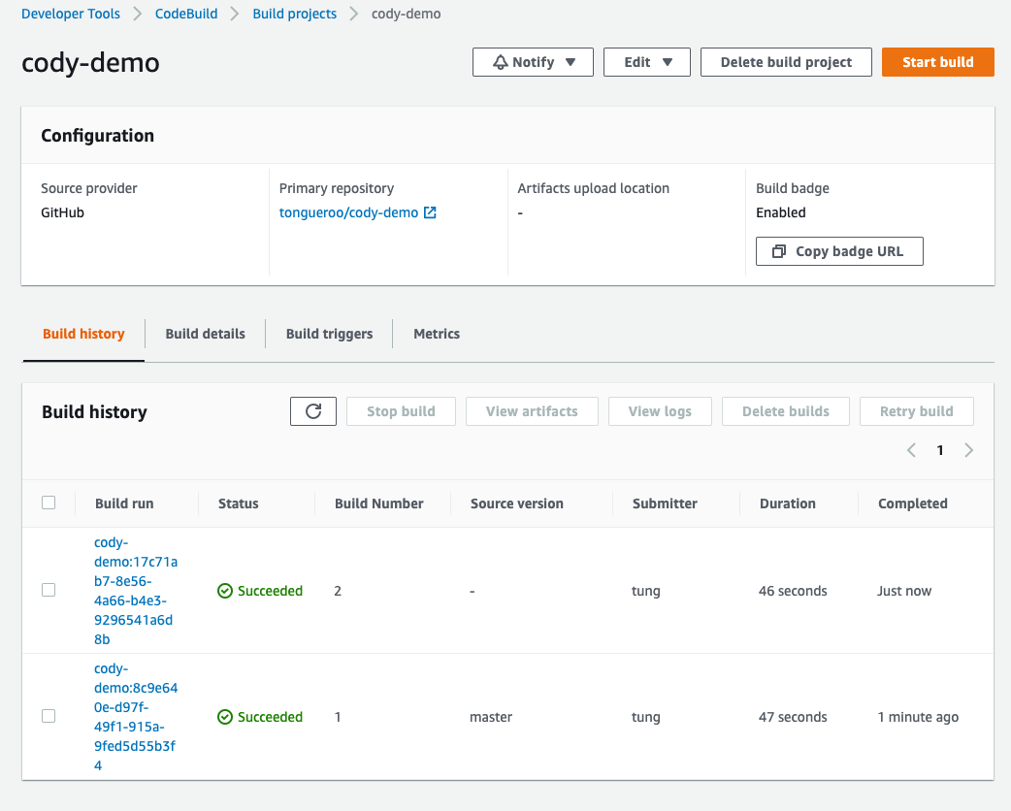Open the Metrics tab
This screenshot has width=1011, height=811.
click(437, 334)
